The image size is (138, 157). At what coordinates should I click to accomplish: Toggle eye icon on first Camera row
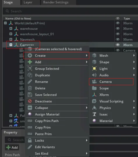point(118,50)
